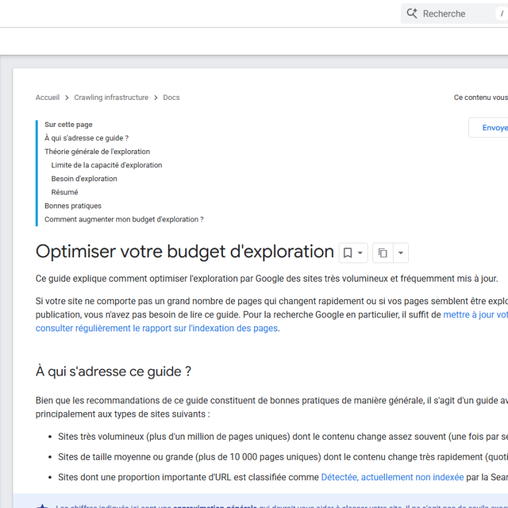Jump to Théorie générale de l'exploration

(x=97, y=151)
